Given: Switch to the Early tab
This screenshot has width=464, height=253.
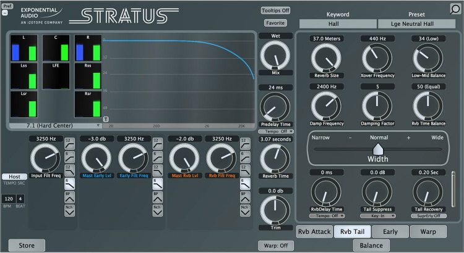Looking at the screenshot, I should (x=390, y=232).
